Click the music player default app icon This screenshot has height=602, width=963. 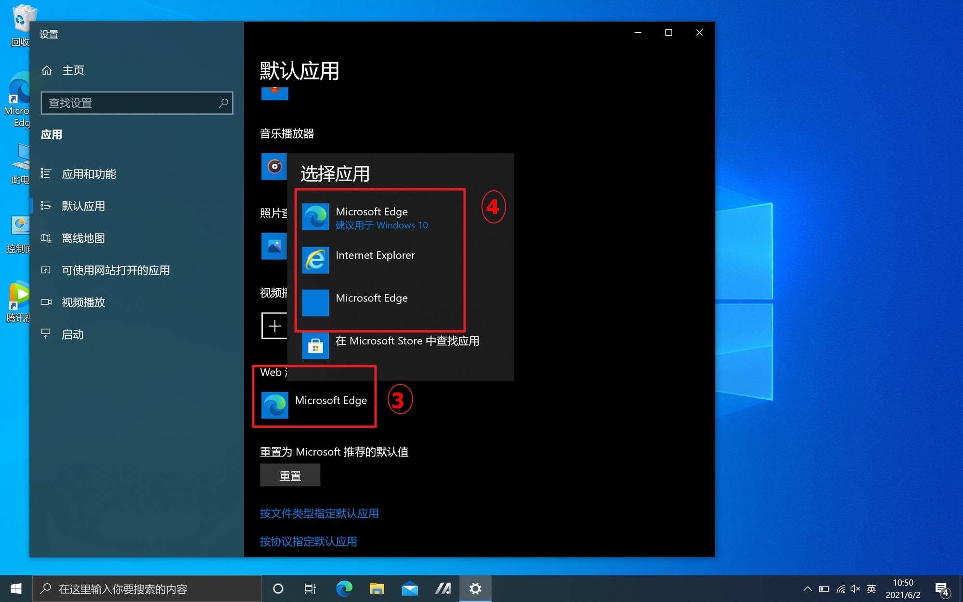(274, 167)
